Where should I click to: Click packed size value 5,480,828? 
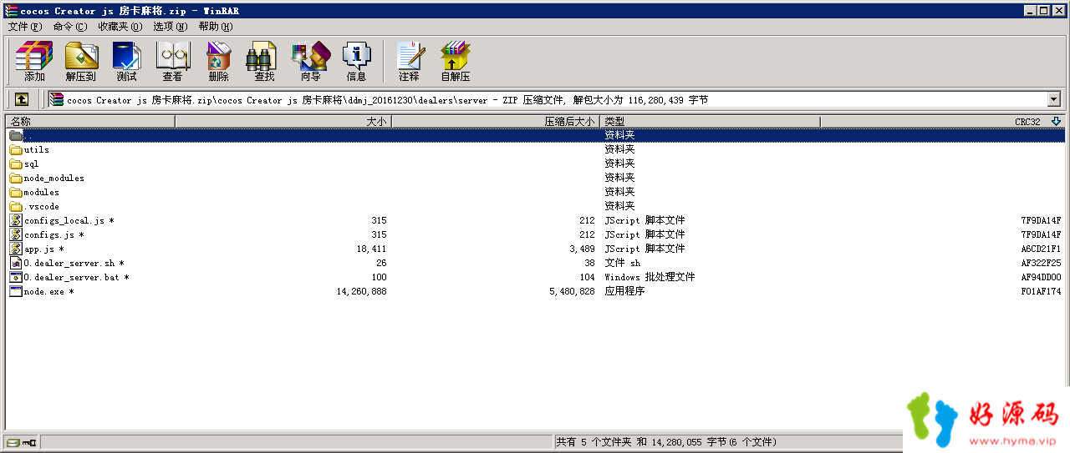click(x=572, y=292)
